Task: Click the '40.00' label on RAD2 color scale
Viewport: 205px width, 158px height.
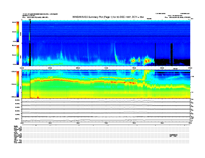Action: 14,22
